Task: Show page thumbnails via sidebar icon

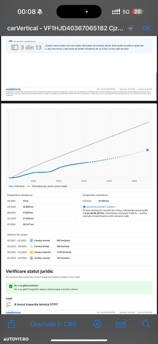Action: pos(15,48)
